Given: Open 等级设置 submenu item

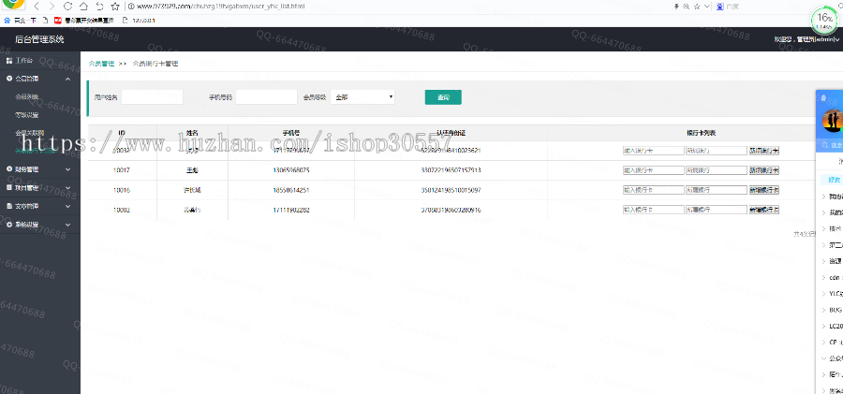Looking at the screenshot, I should coord(26,115).
